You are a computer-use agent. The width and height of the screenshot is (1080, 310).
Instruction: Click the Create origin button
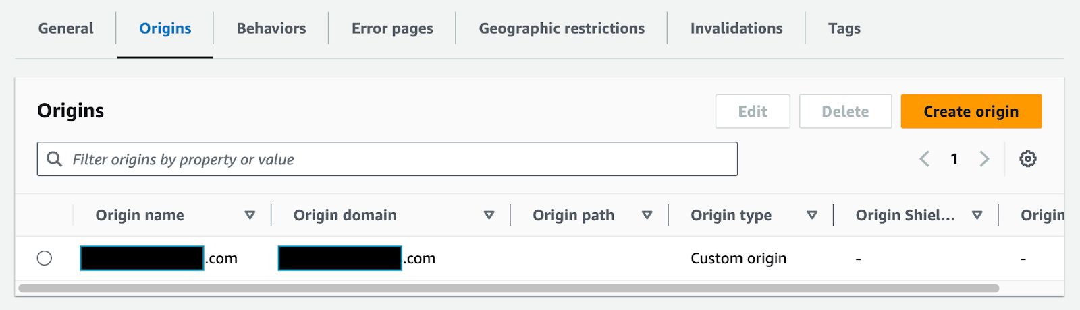click(971, 111)
